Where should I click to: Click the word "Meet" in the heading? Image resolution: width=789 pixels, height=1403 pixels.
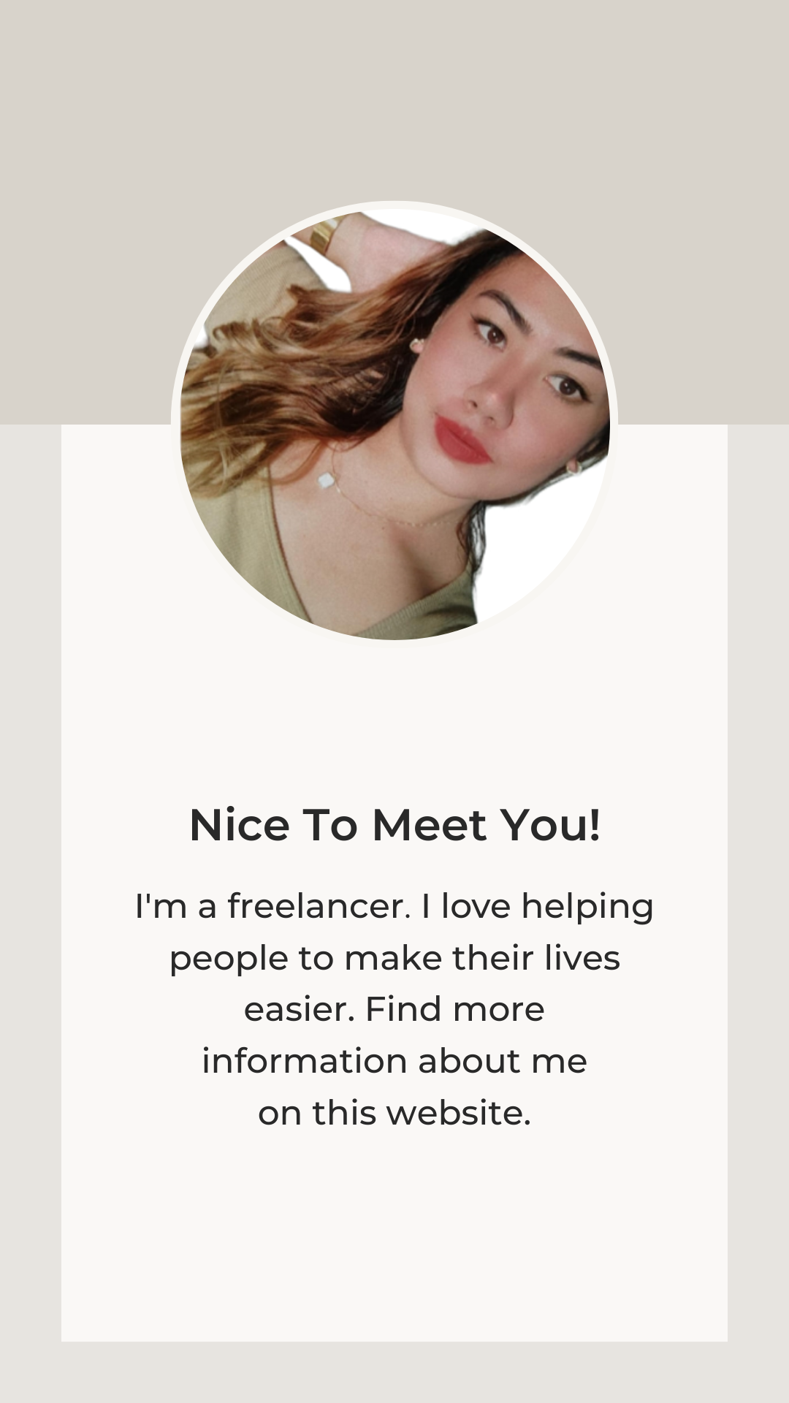pyautogui.click(x=430, y=825)
